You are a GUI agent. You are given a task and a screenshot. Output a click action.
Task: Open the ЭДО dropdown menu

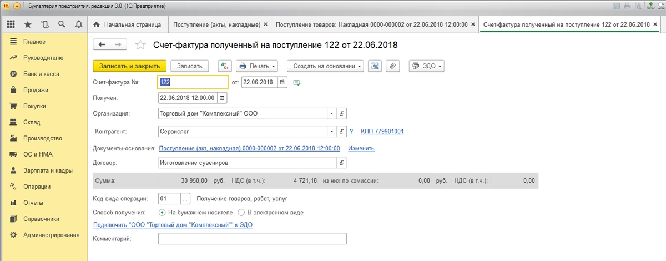(426, 66)
